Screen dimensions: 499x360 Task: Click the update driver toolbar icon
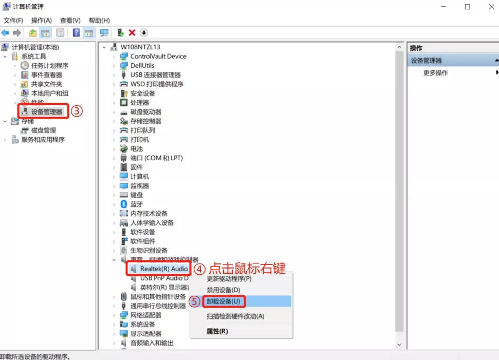[121, 32]
